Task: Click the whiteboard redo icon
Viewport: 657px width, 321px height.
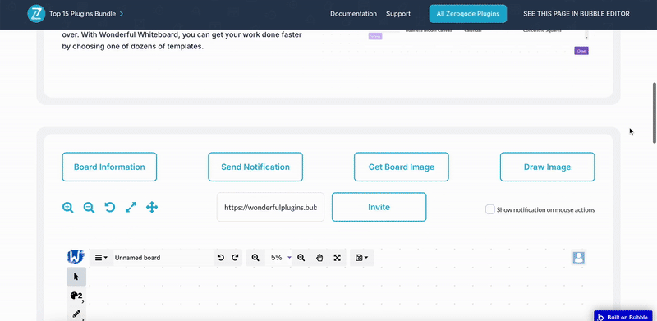Action: pos(235,258)
